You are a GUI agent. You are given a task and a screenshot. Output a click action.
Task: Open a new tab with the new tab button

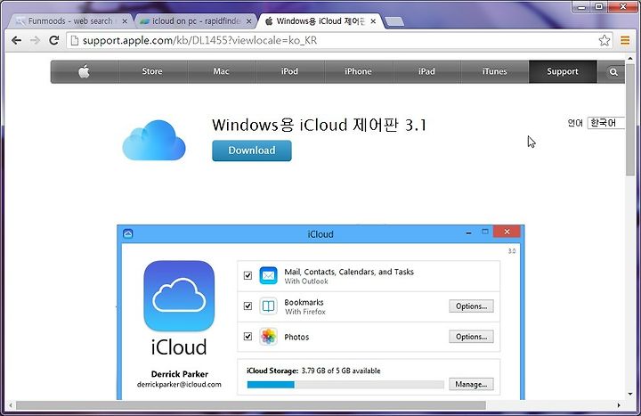pos(394,21)
